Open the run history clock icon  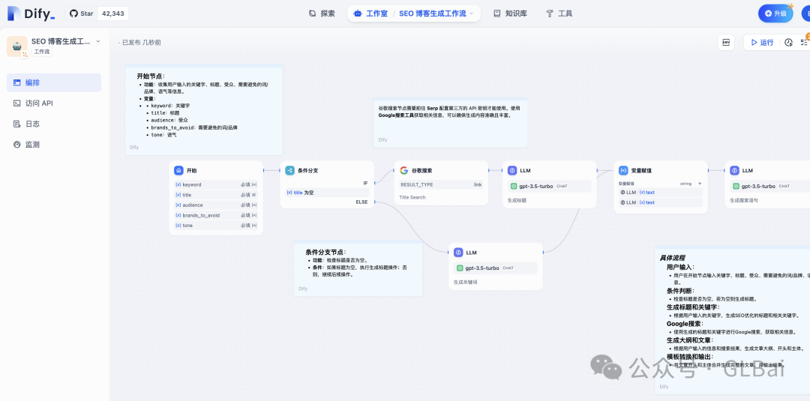point(788,42)
